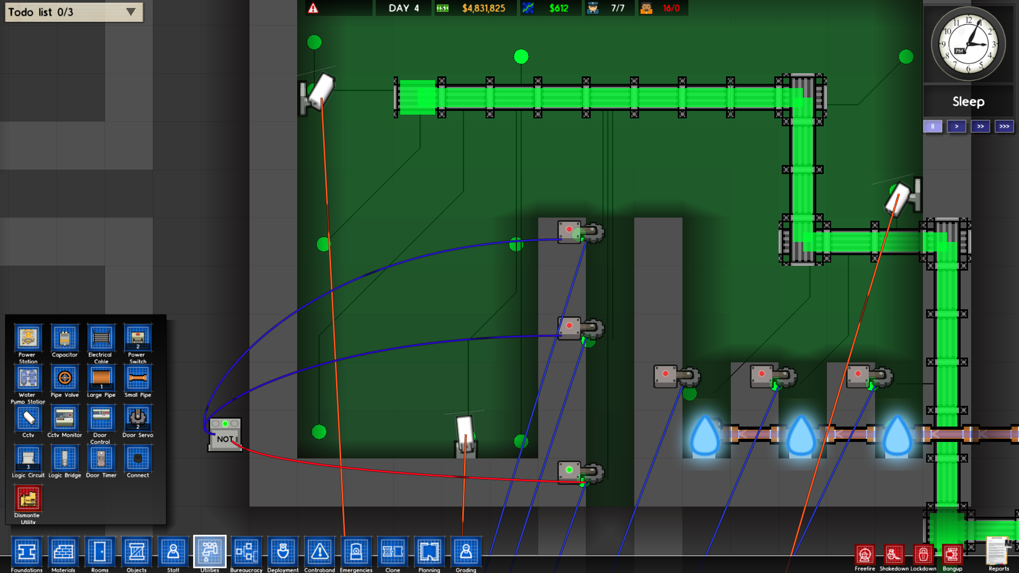Select the Power Station utility icon
The image size is (1019, 573).
coord(28,337)
